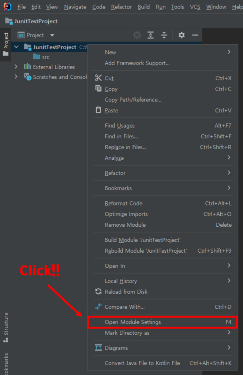Click Reload from Disk menu entry
The height and width of the screenshot is (375, 243).
(126, 292)
